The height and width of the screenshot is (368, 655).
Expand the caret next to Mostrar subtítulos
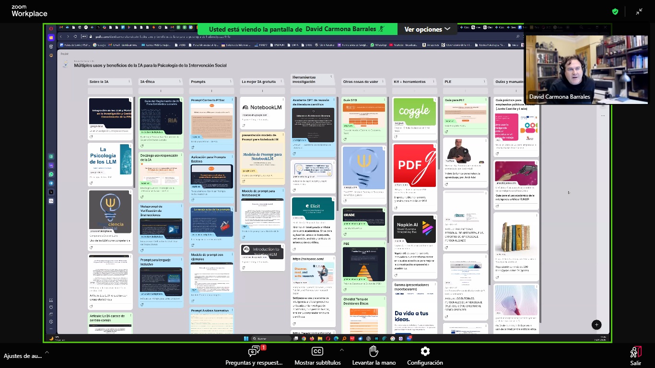[x=341, y=350]
